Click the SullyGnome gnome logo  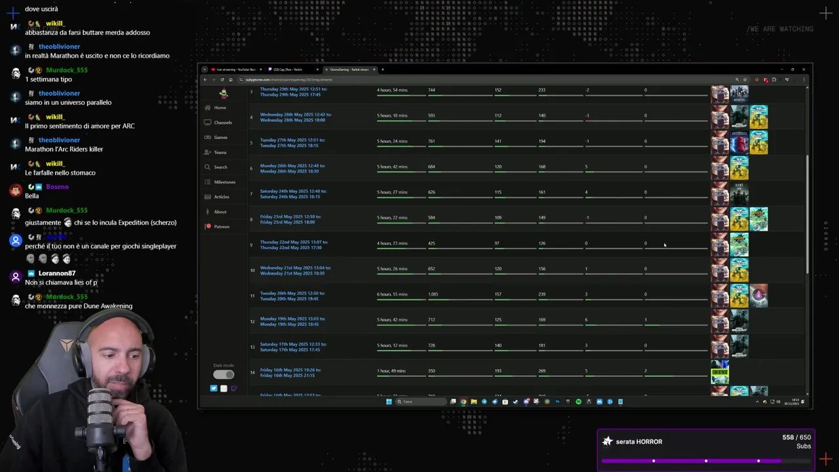[224, 93]
